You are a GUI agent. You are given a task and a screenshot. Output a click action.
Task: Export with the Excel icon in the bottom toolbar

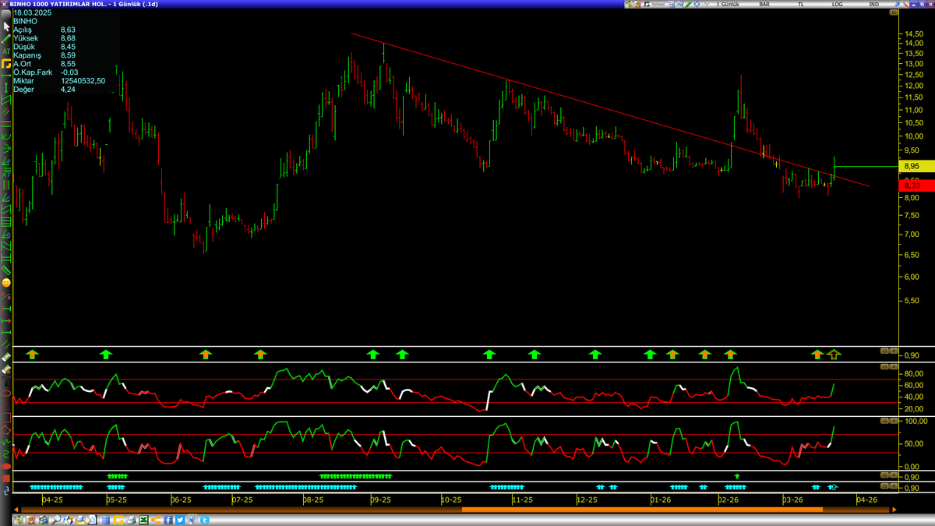(143, 520)
